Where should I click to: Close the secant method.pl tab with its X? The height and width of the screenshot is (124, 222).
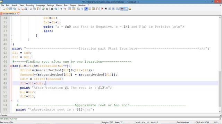[18, 14]
